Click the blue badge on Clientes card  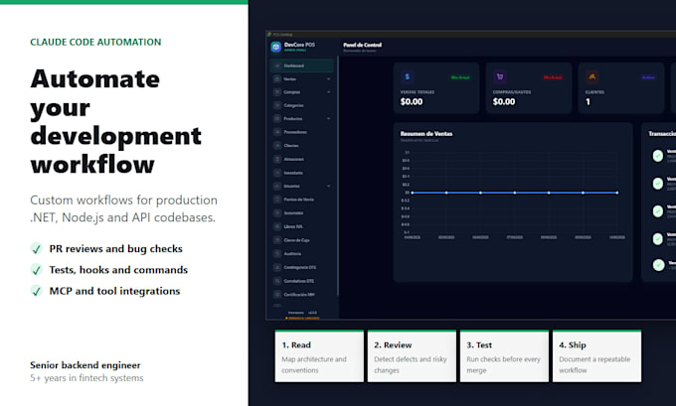648,77
